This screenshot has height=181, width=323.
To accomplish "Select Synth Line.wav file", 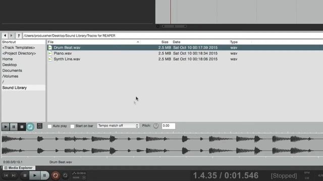I will tap(185, 59).
